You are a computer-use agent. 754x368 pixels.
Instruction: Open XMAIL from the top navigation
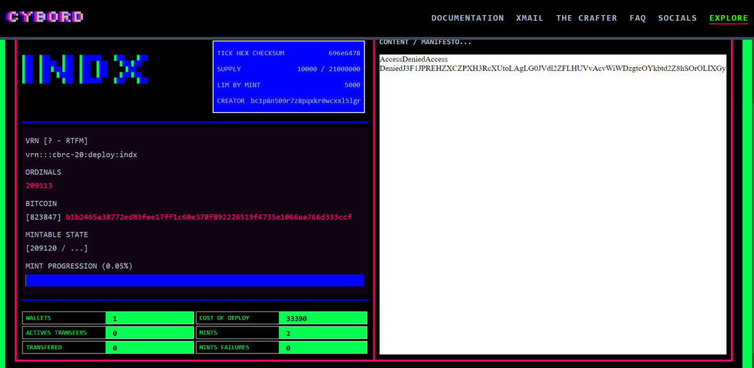tap(530, 18)
